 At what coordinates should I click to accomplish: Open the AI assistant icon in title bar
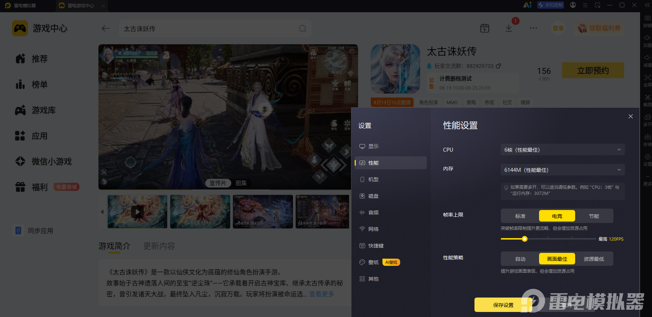point(528,5)
